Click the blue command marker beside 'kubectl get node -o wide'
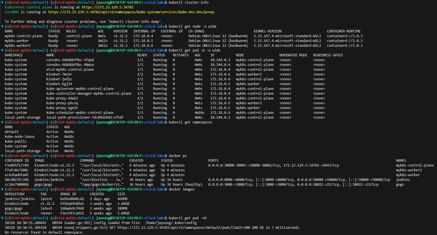Screen dimensions: 437x235 (x=2, y=26)
